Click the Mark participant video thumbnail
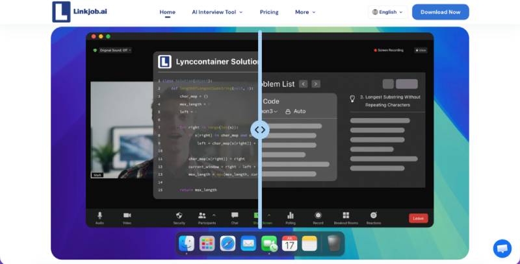Screen dimensions: 520x264 tap(122, 130)
